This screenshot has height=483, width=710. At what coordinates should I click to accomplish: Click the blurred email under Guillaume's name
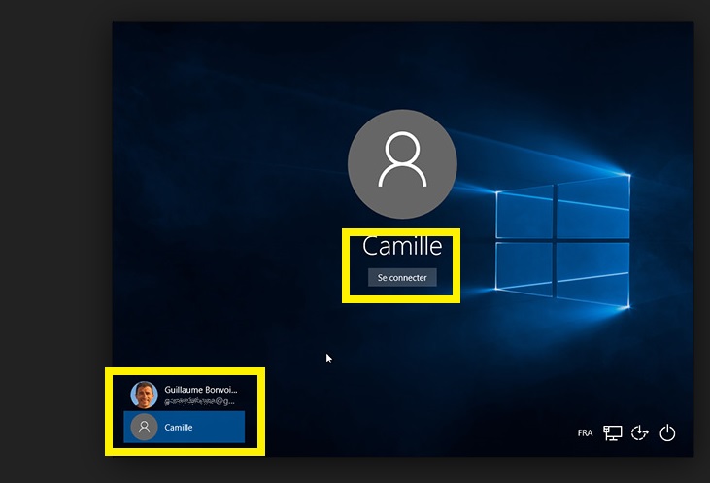tap(200, 401)
